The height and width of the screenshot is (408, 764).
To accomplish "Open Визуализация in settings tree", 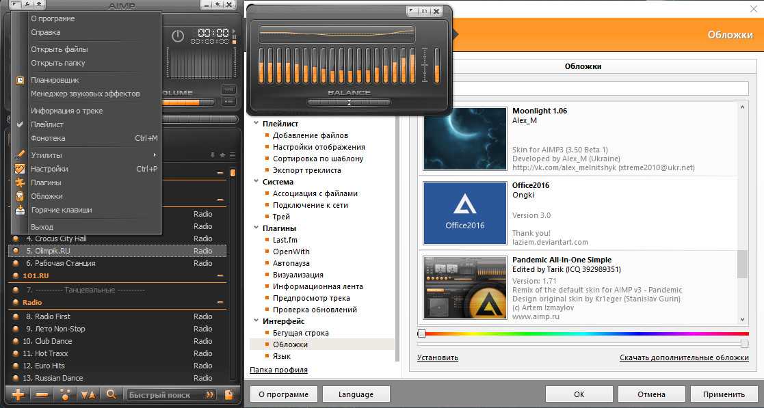I will click(x=298, y=275).
